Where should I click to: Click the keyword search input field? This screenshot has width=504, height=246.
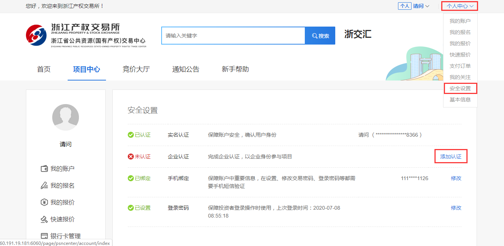pos(233,36)
